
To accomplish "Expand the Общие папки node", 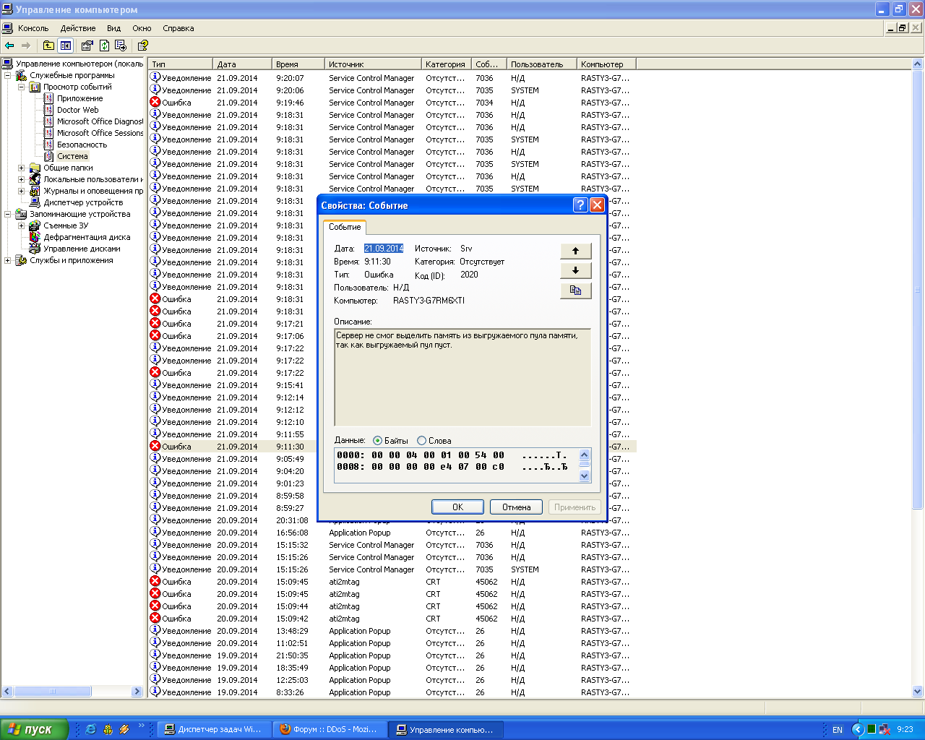I will pyautogui.click(x=22, y=168).
